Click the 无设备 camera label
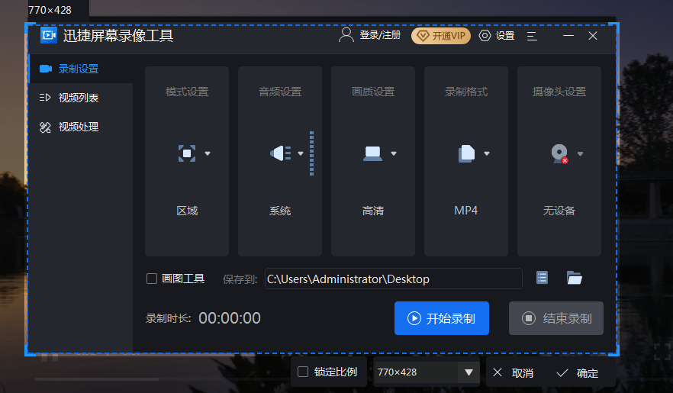673x393 pixels. (x=559, y=211)
